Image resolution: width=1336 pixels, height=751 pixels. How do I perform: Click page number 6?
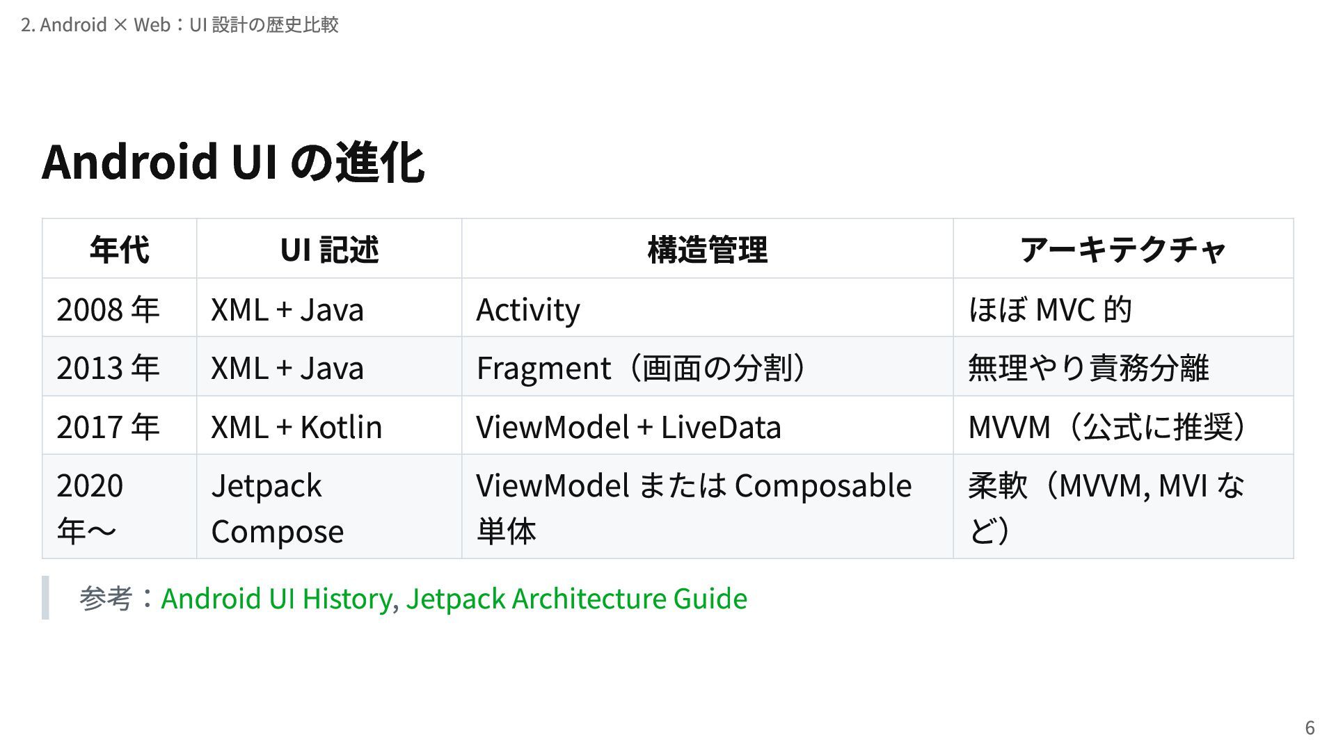(x=1309, y=727)
